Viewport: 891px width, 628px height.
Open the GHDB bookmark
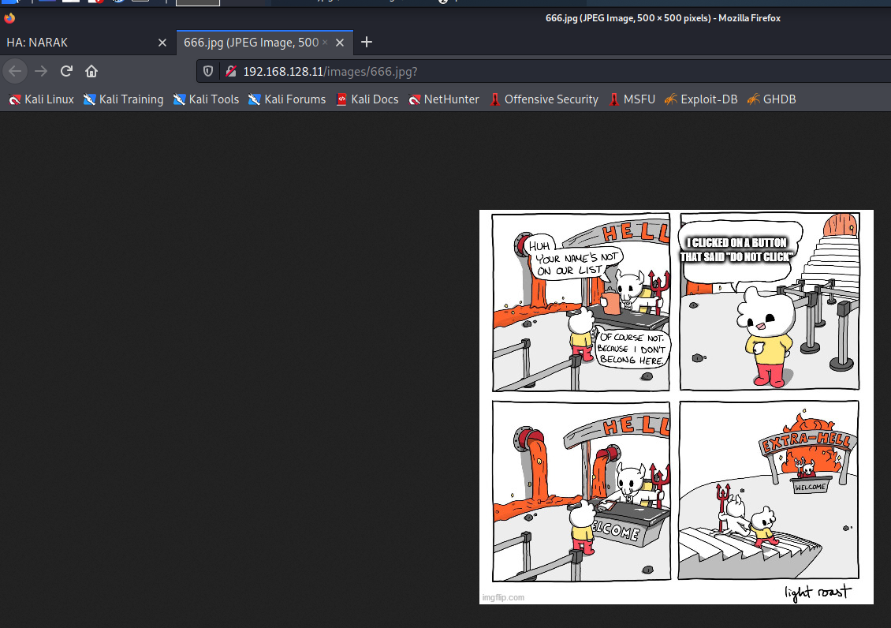(x=772, y=99)
